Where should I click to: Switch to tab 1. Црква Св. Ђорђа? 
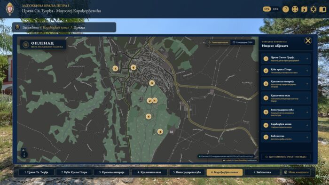(36, 172)
